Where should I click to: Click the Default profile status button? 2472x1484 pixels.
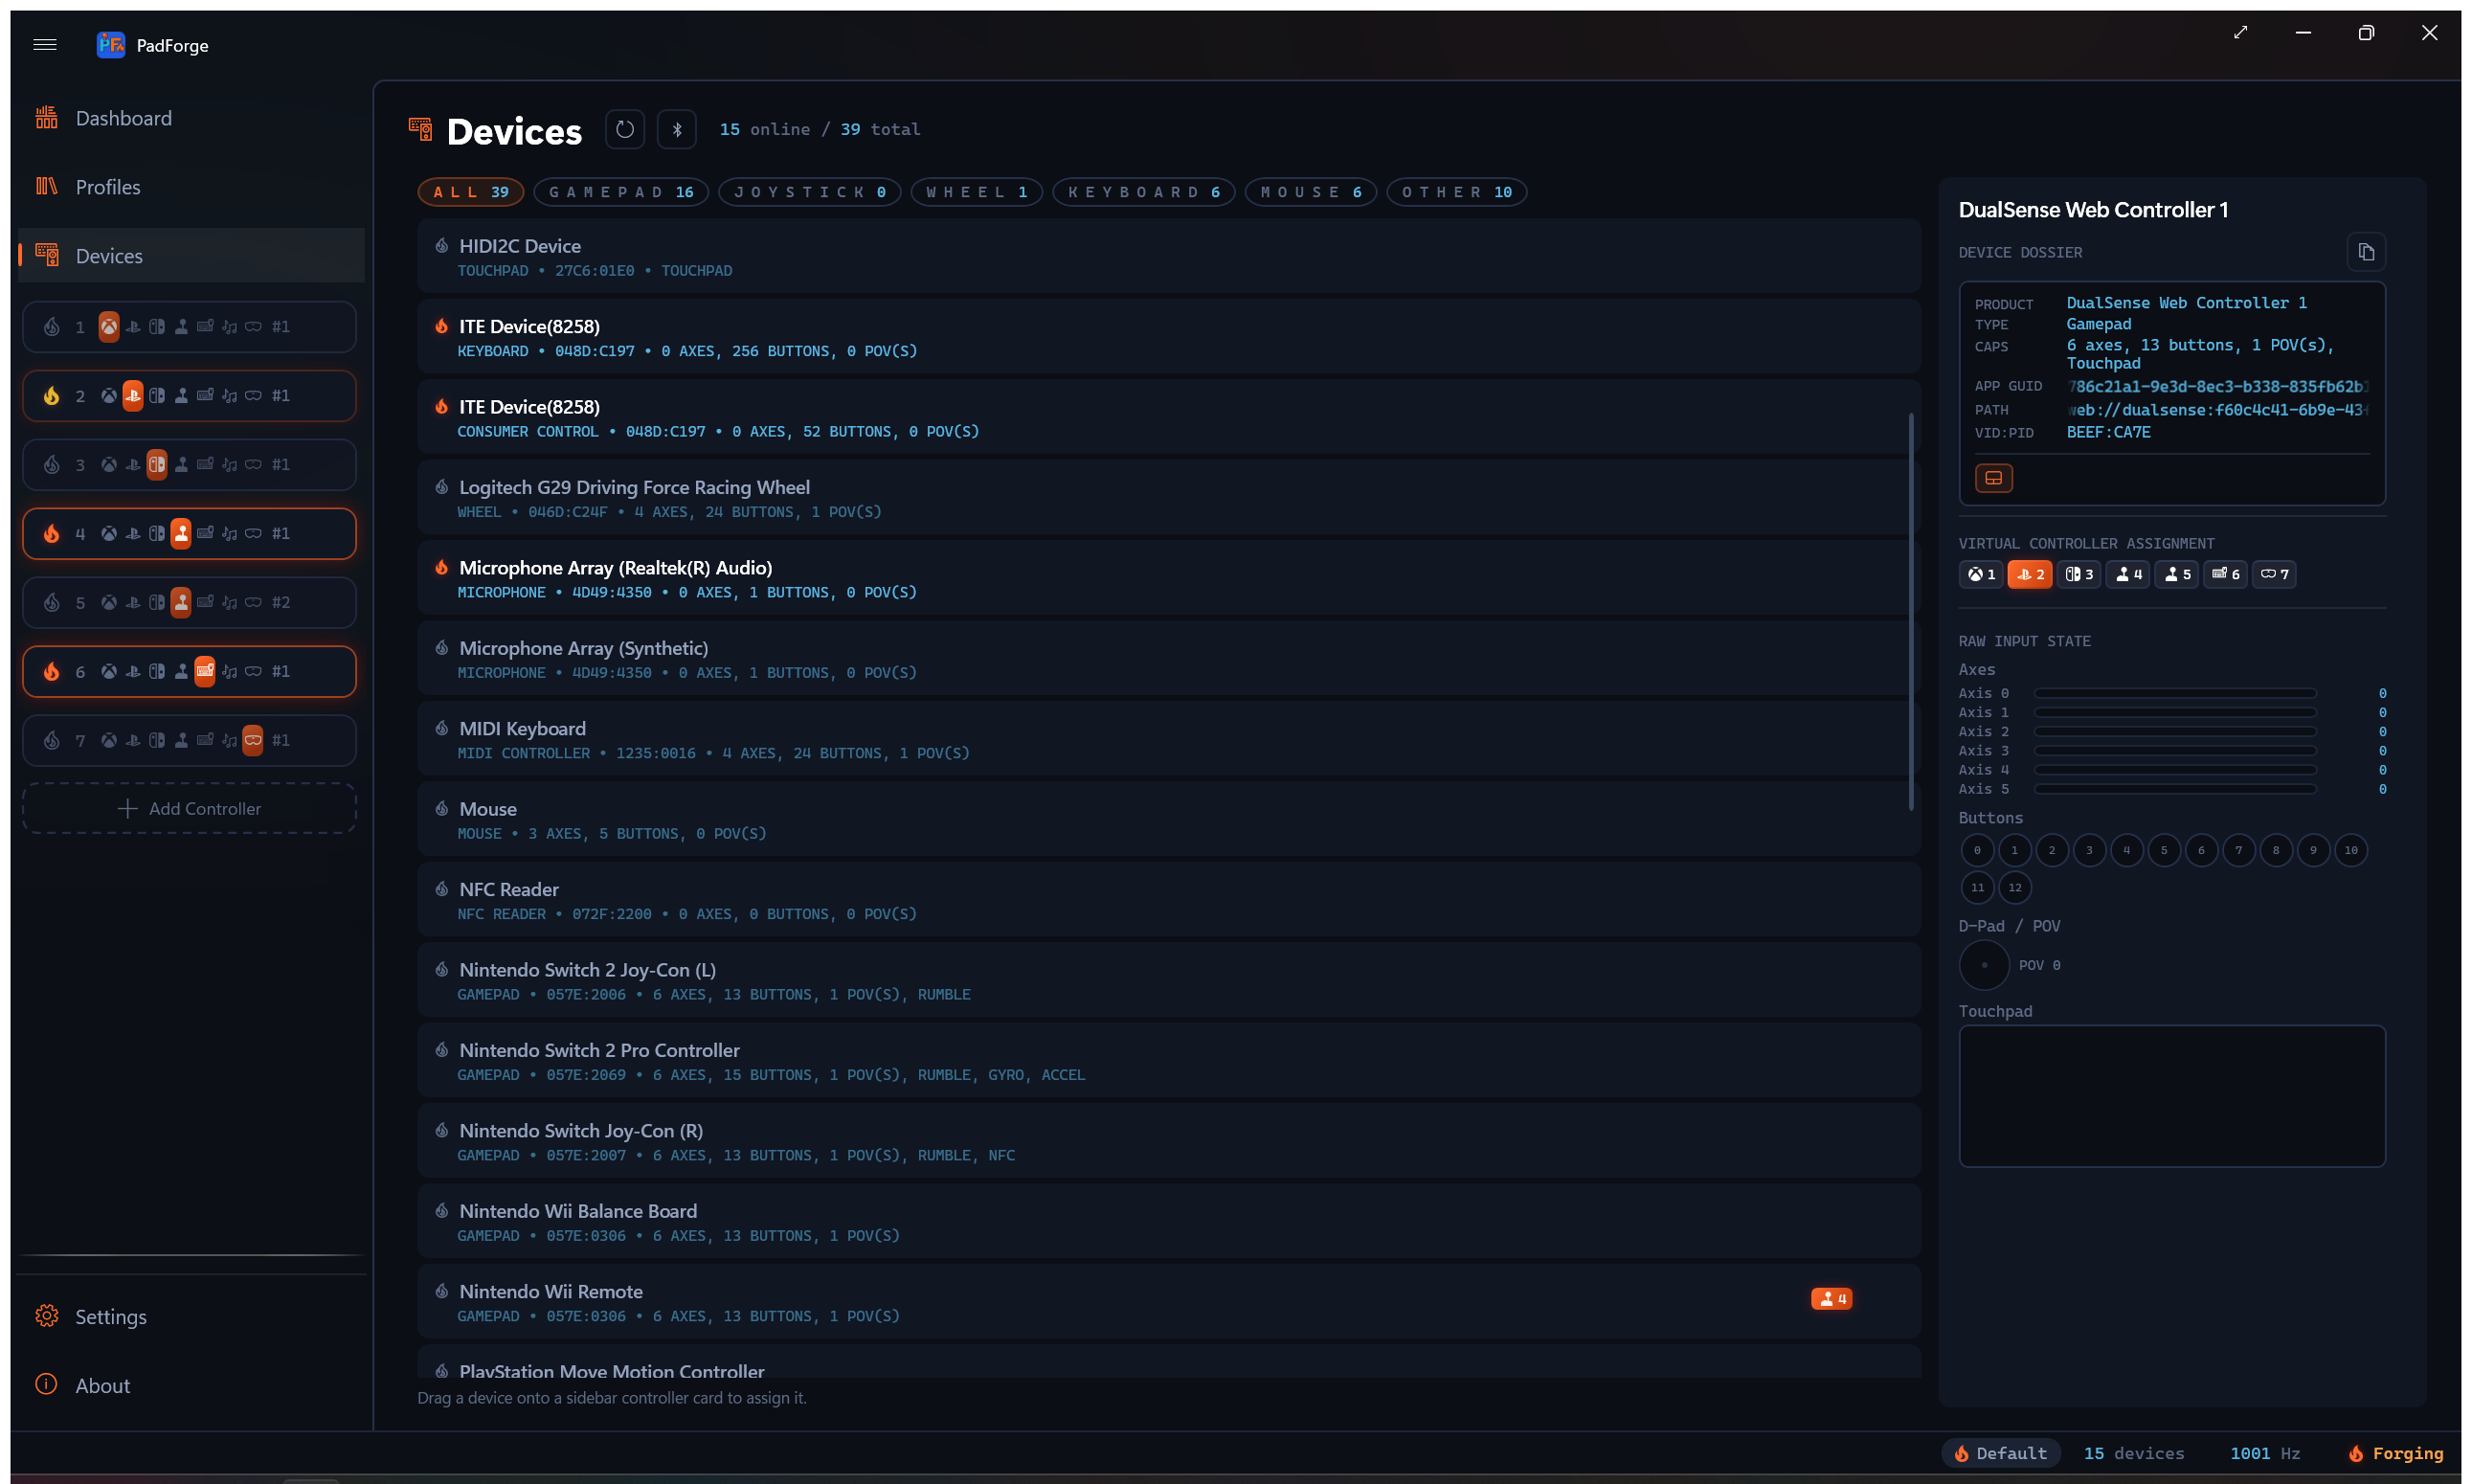pos(2001,1453)
